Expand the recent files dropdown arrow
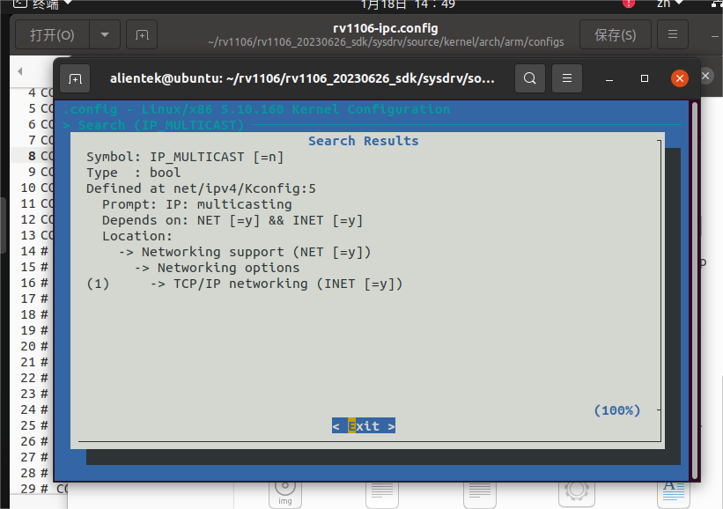 coord(105,35)
